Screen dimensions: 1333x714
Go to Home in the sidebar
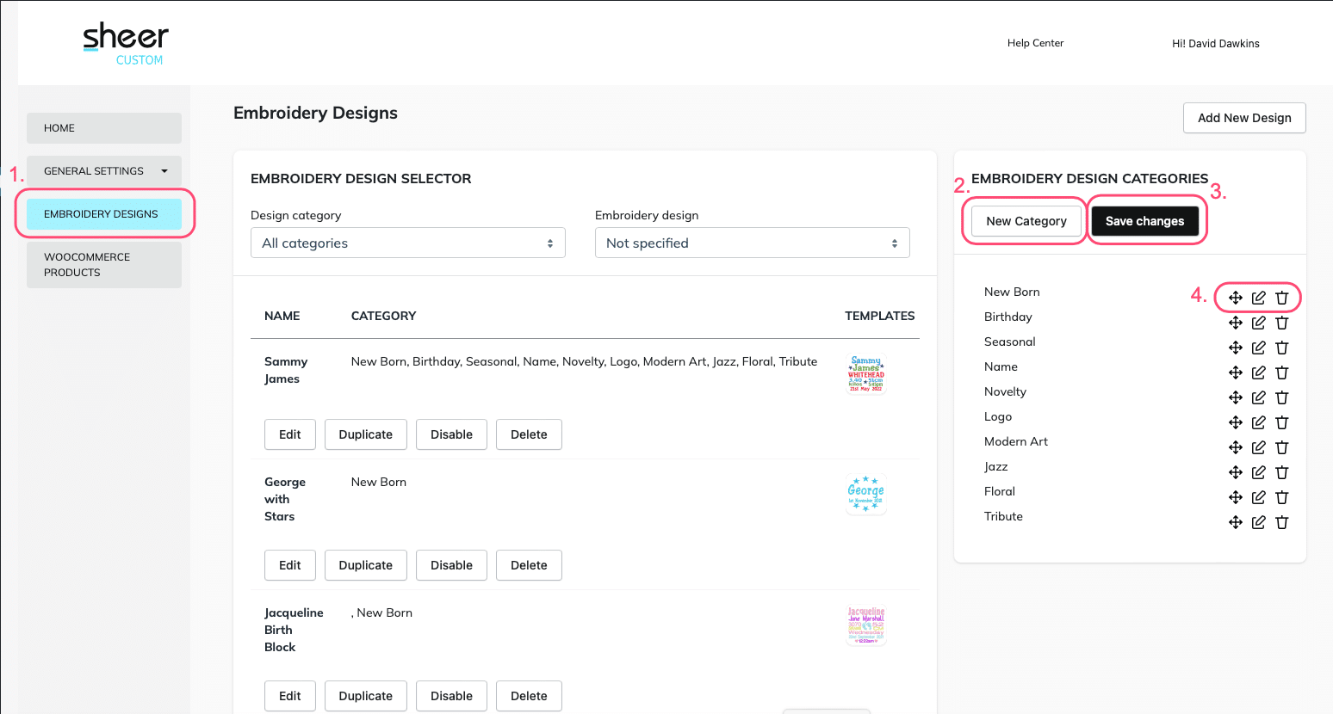103,128
